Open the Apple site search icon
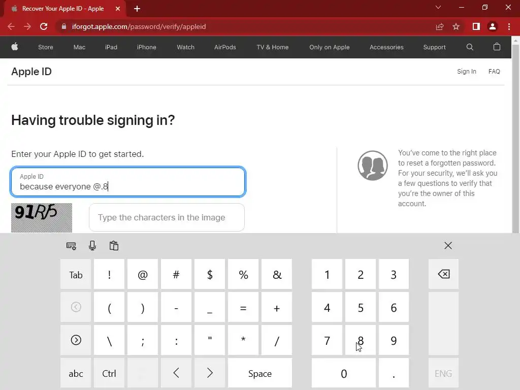520x390 pixels. (x=470, y=47)
